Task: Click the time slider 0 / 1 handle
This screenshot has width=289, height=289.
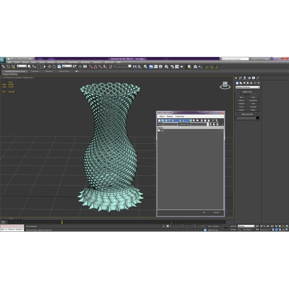Action: 12,219
